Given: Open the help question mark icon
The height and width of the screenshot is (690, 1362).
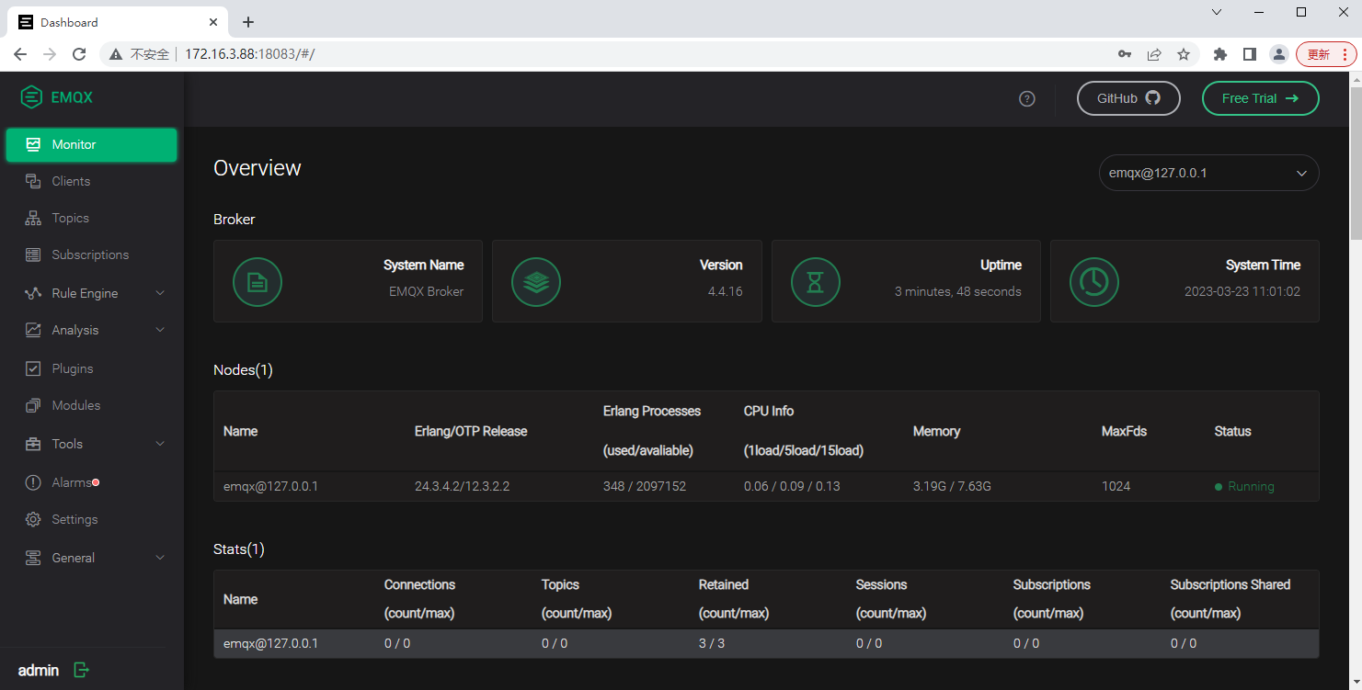Looking at the screenshot, I should [1027, 98].
